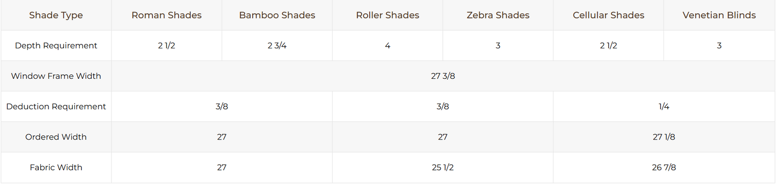Click the 27 1/8 ordered width cell
The width and height of the screenshot is (776, 184).
(664, 137)
